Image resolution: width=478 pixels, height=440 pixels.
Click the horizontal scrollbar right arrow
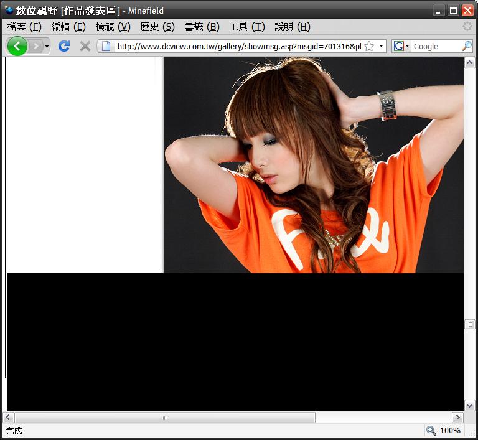tap(457, 418)
